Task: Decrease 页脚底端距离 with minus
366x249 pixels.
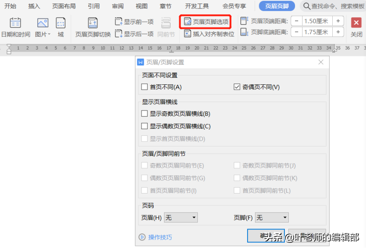Action: [x=297, y=32]
